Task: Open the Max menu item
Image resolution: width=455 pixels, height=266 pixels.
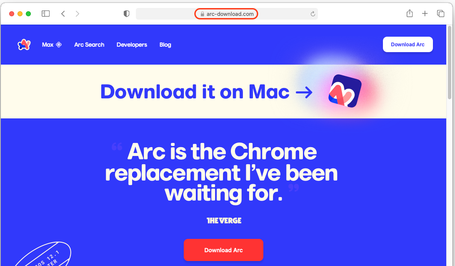Action: pyautogui.click(x=52, y=45)
